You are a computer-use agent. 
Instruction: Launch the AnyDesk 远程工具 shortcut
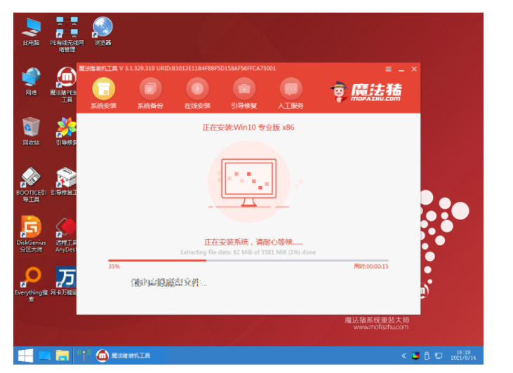(66, 235)
